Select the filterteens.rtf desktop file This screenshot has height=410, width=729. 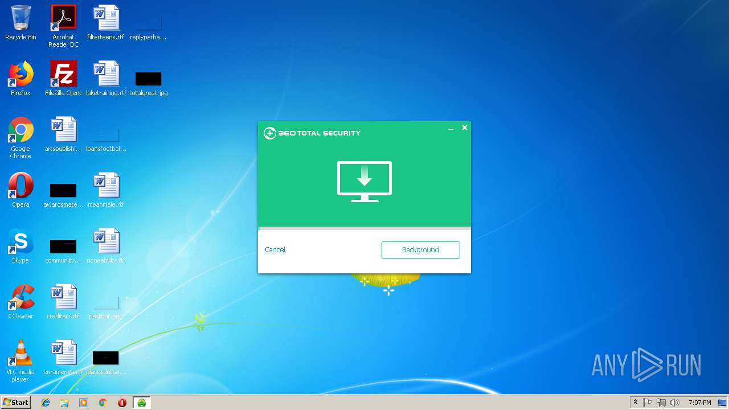pyautogui.click(x=106, y=23)
